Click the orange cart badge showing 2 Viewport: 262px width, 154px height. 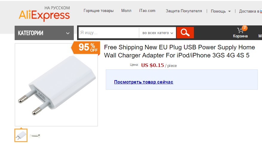245,28
